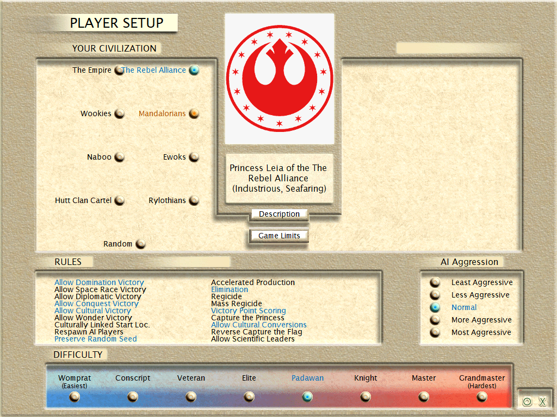Set AI aggression to More Aggressive
This screenshot has width=557, height=417.
coord(435,320)
